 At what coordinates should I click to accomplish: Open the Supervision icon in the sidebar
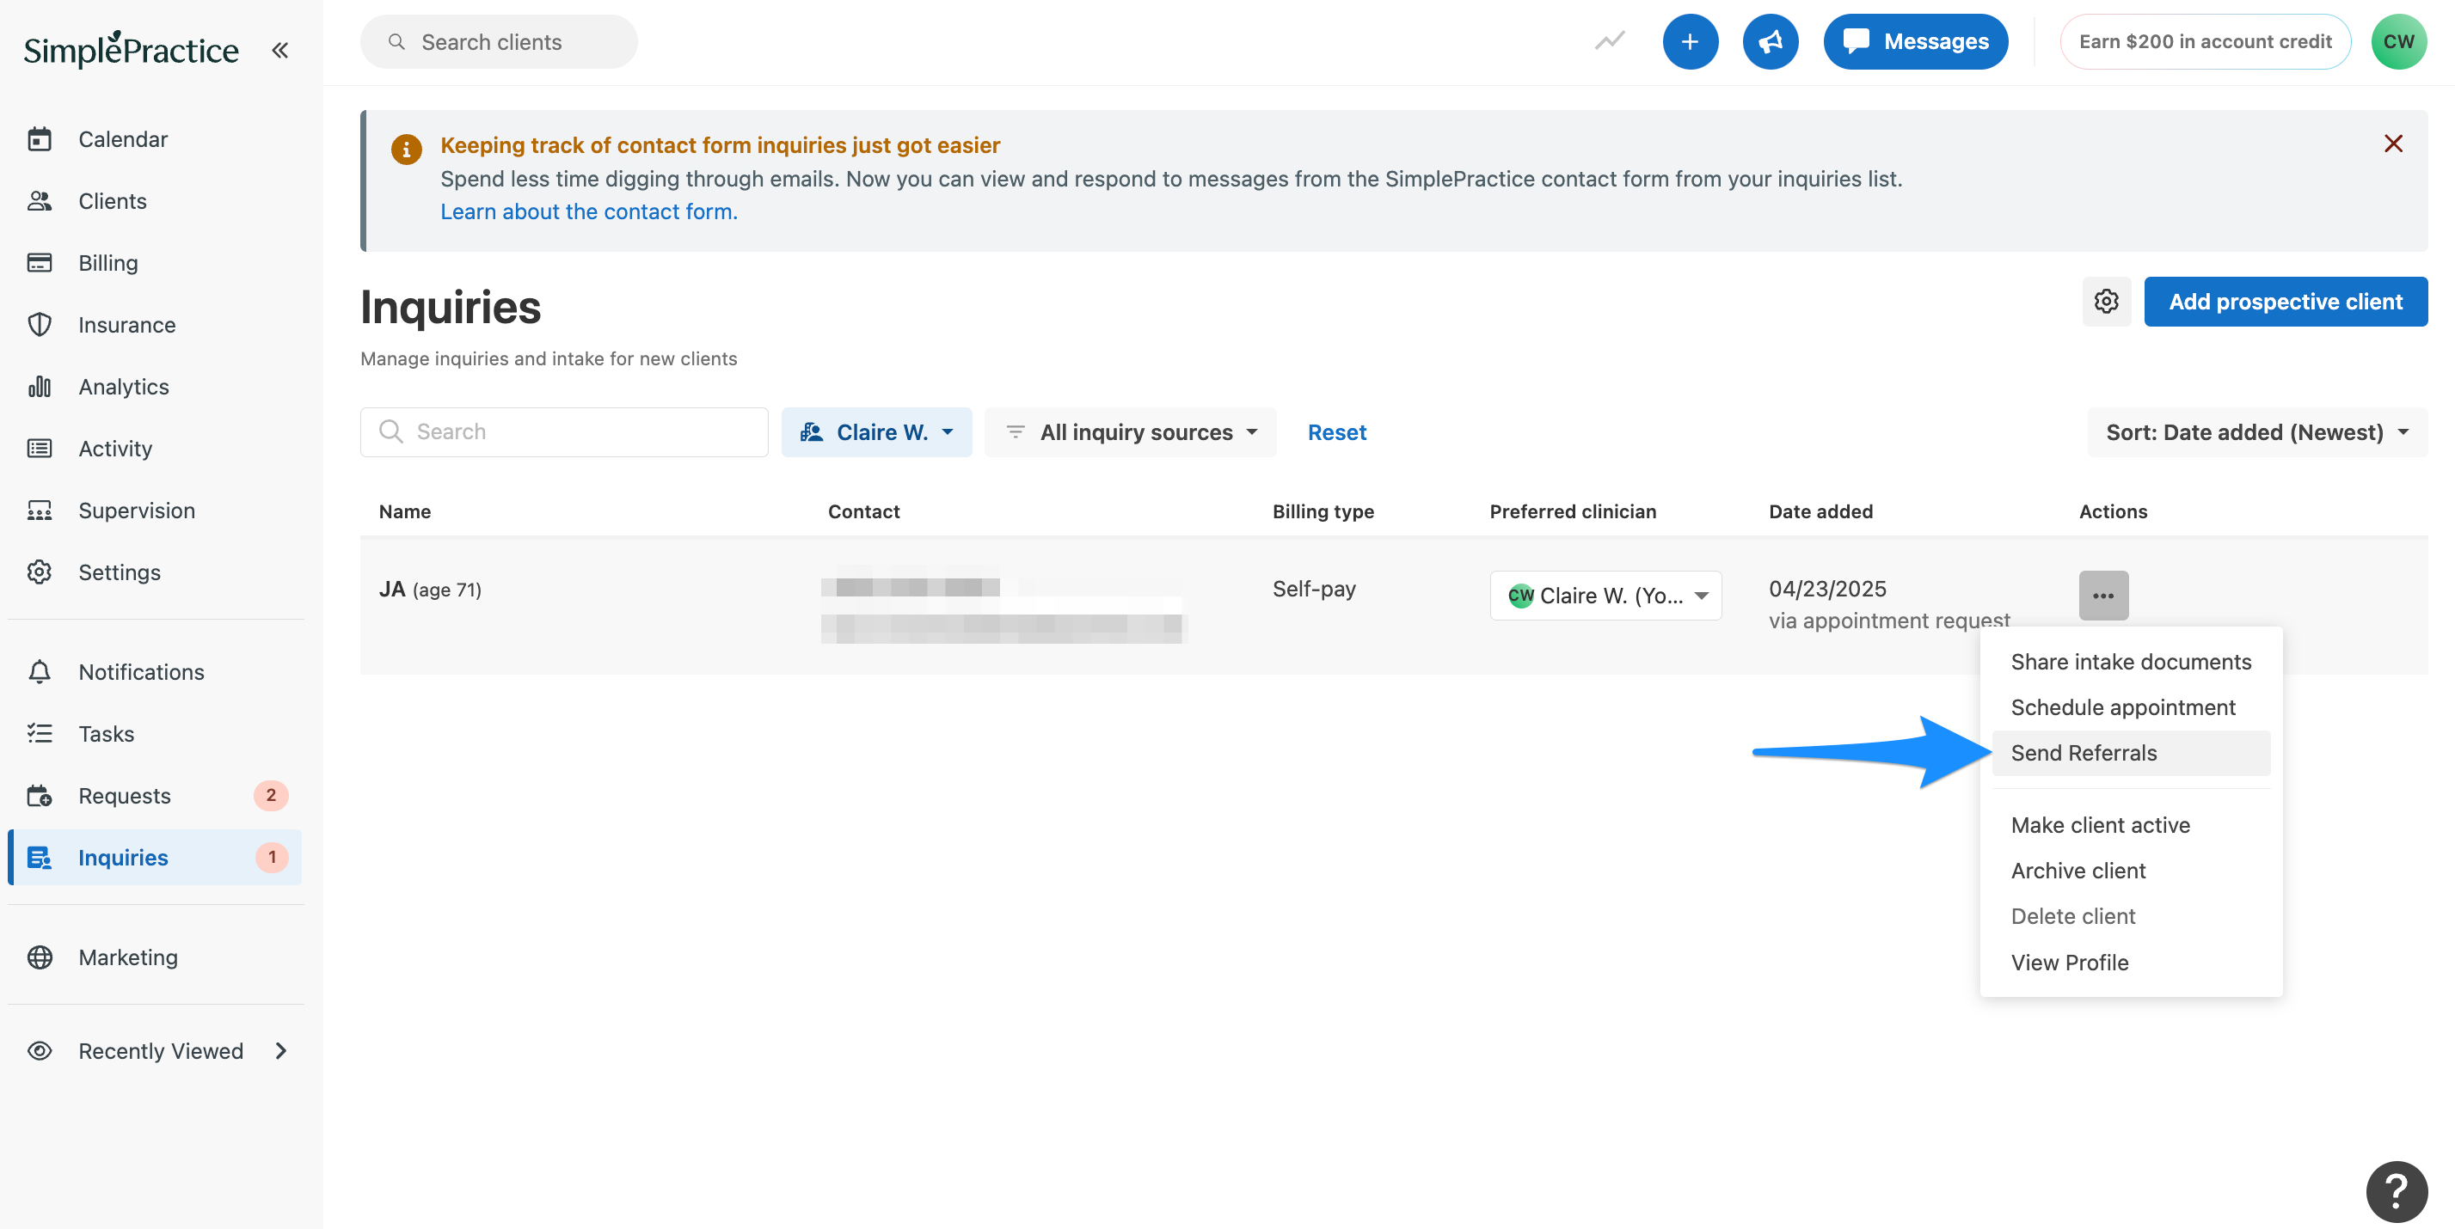(x=39, y=511)
